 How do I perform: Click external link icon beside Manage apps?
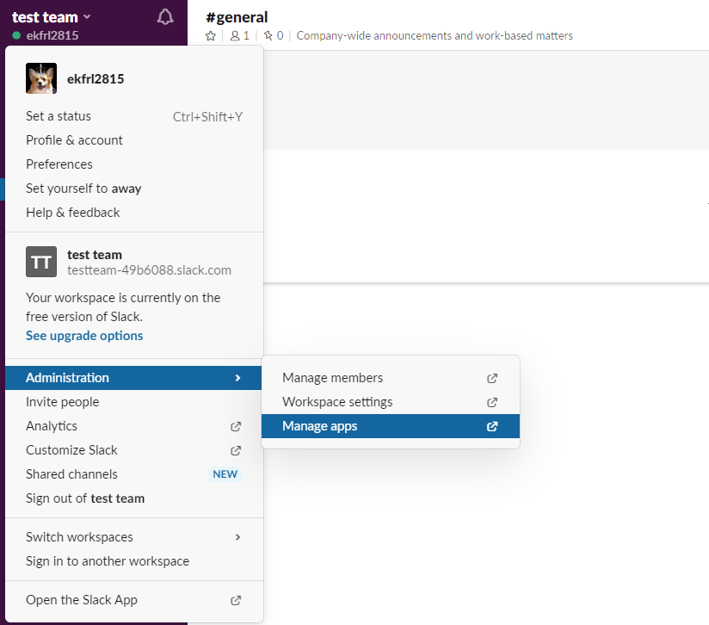point(492,426)
